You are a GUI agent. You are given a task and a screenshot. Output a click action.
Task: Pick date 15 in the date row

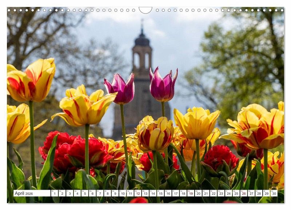click(x=161, y=193)
